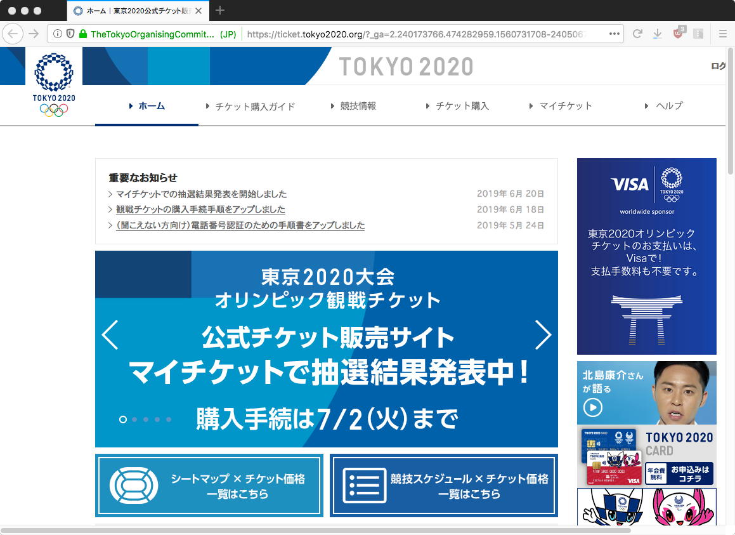Click the date 2019年 6月 18日
Screen dimensions: 735x535
[511, 209]
